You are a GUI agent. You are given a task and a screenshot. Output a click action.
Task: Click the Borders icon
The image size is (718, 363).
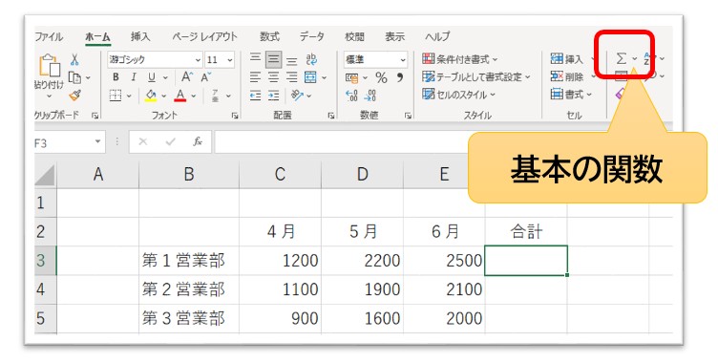point(116,96)
